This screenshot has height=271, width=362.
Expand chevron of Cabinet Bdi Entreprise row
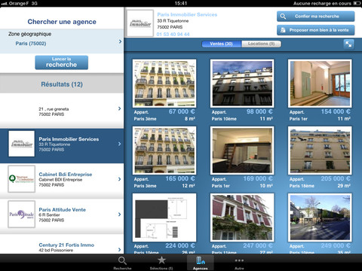119,179
